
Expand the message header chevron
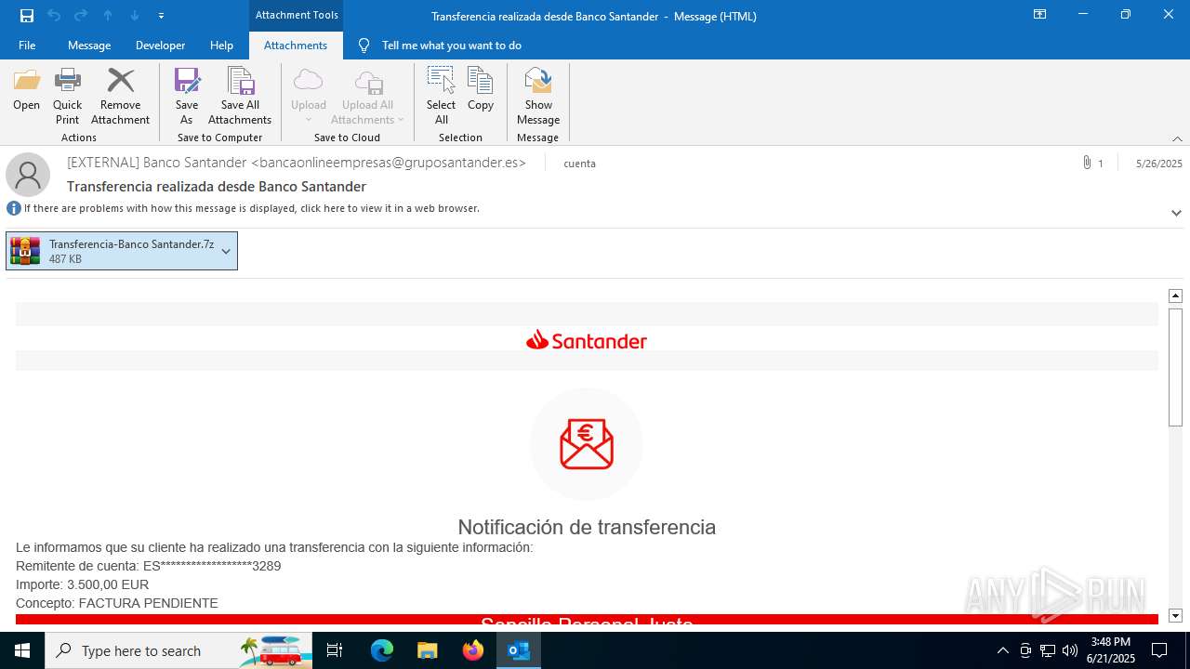[x=1176, y=213]
